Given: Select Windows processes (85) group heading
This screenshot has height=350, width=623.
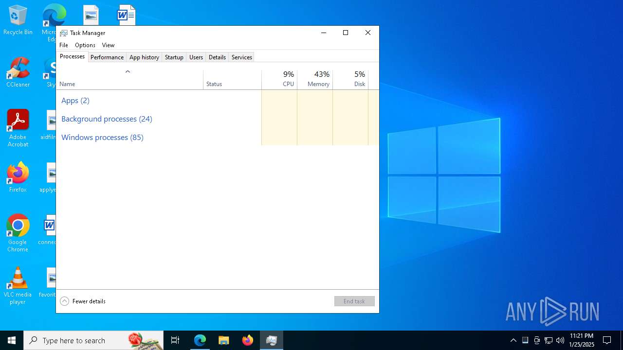Looking at the screenshot, I should [102, 138].
